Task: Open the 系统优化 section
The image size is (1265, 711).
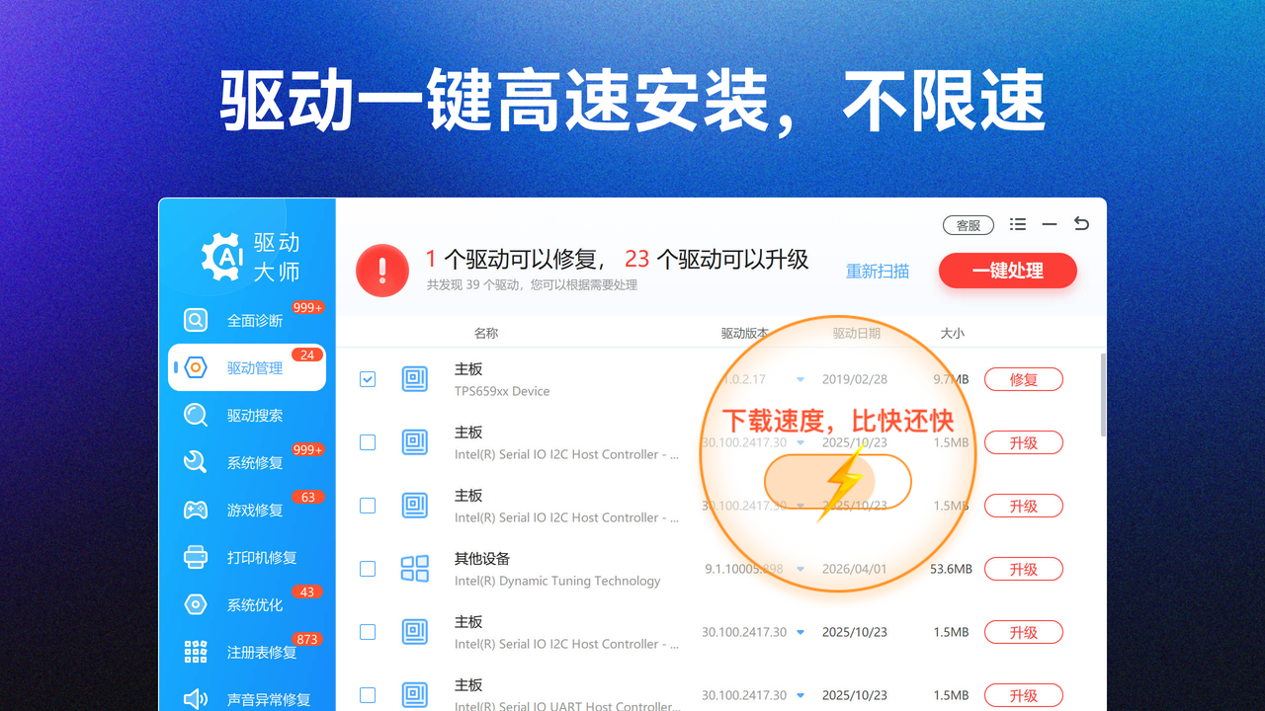Action: [247, 604]
